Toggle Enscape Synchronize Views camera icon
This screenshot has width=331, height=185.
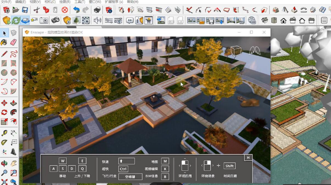(25, 20)
